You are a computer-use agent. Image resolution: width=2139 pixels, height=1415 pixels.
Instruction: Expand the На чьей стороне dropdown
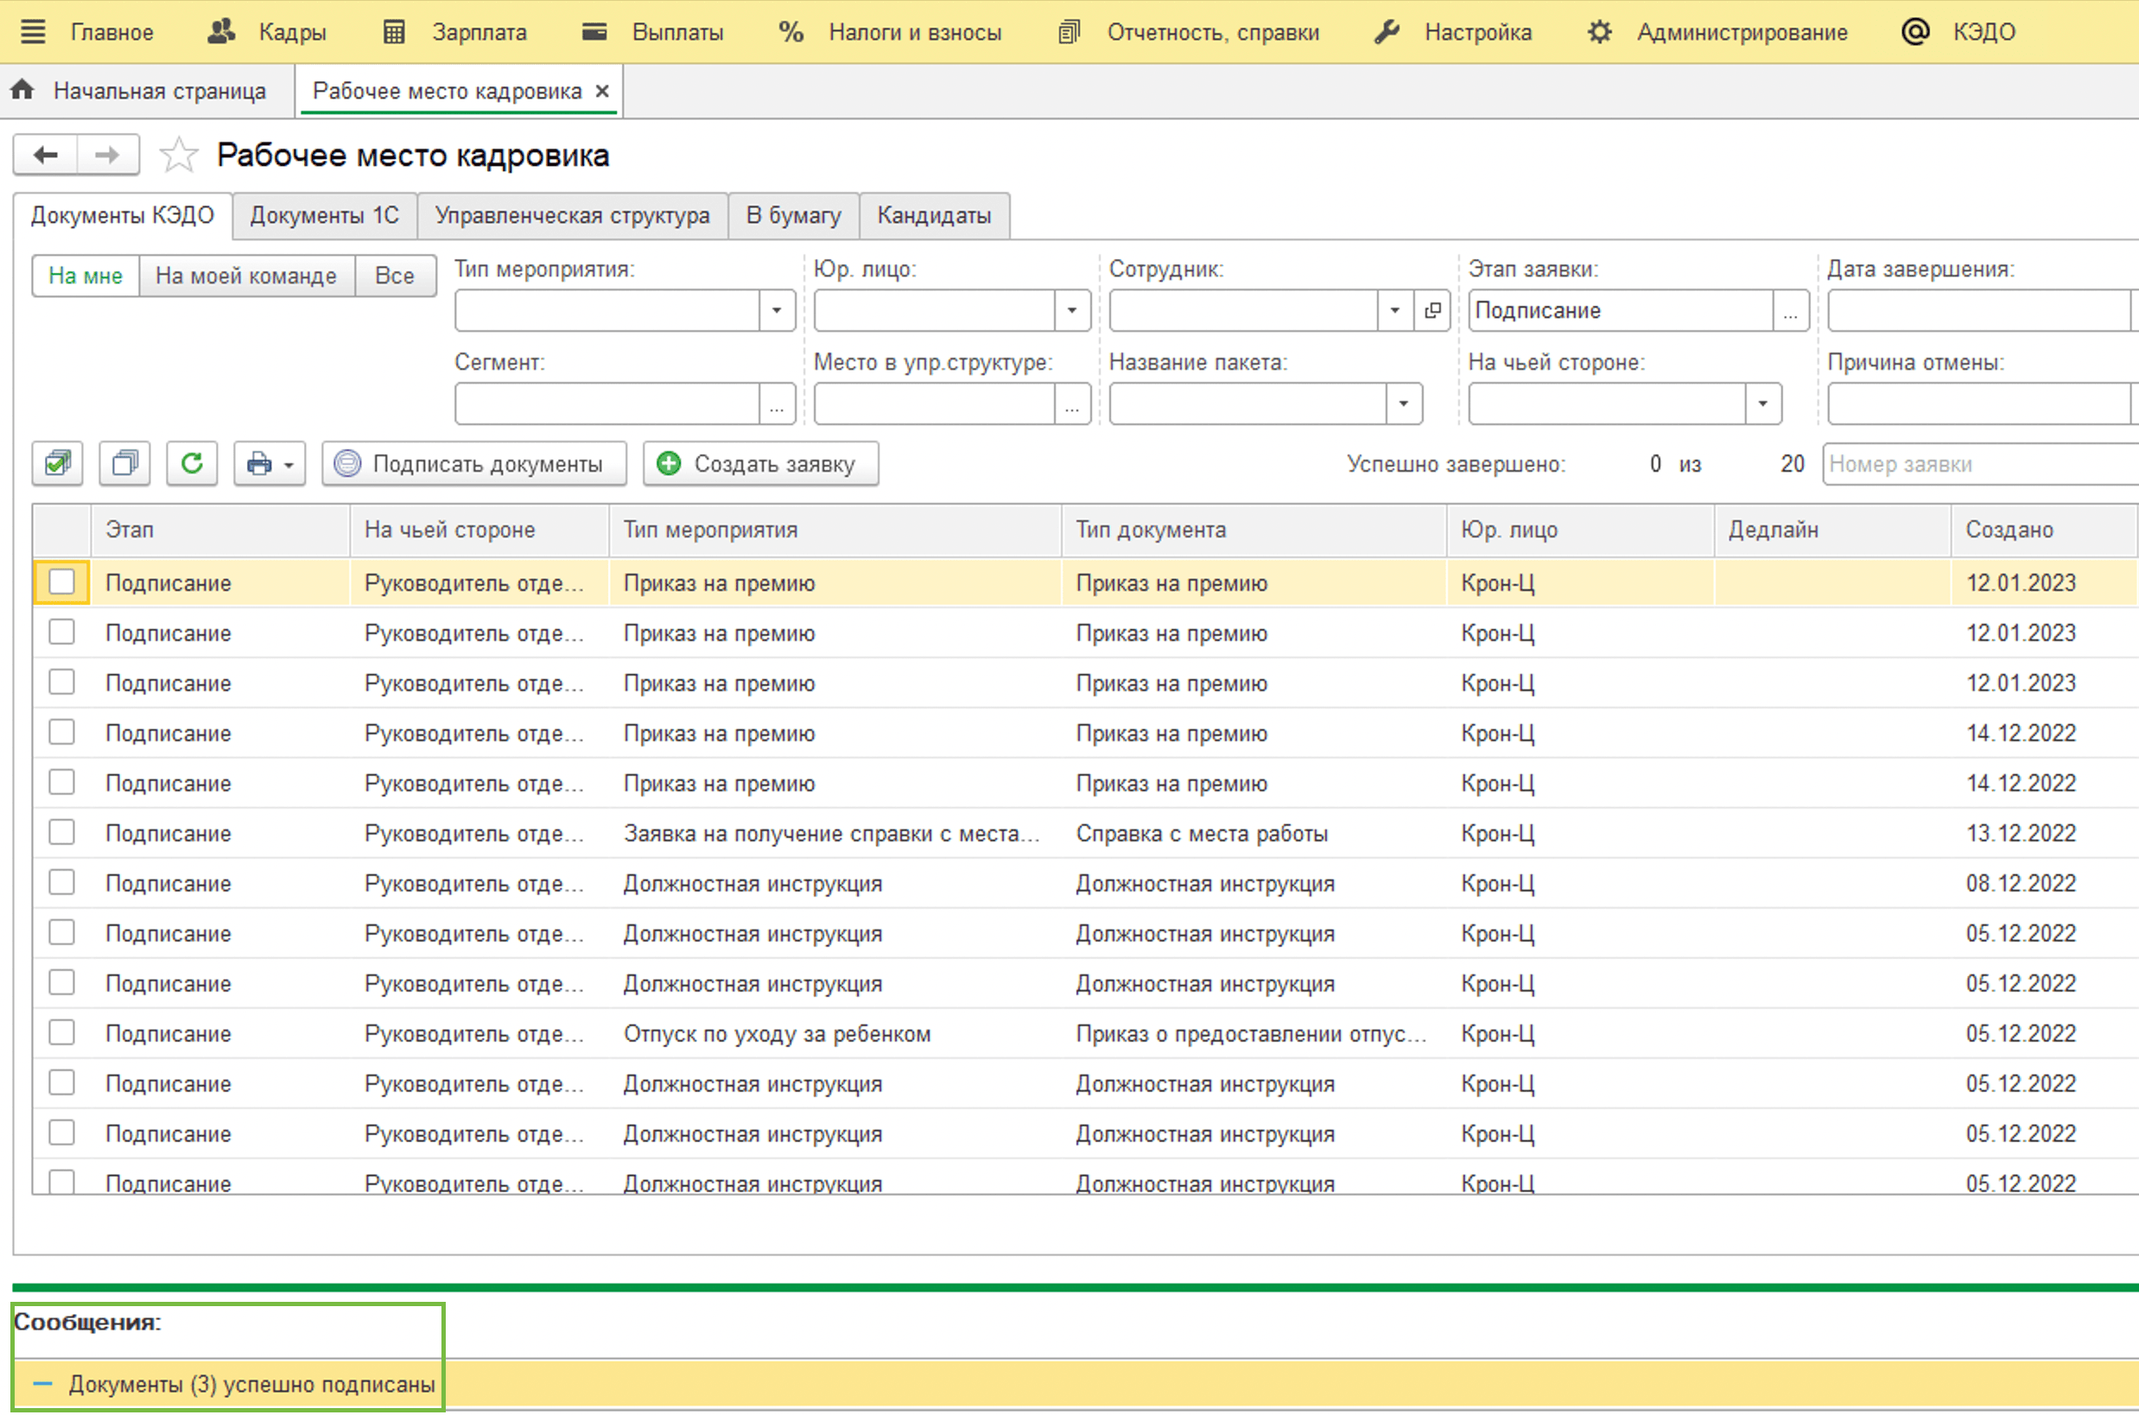[1762, 403]
